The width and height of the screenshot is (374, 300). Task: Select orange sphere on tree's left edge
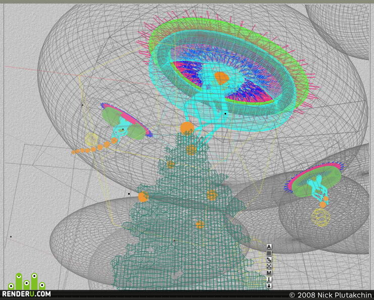point(143,197)
